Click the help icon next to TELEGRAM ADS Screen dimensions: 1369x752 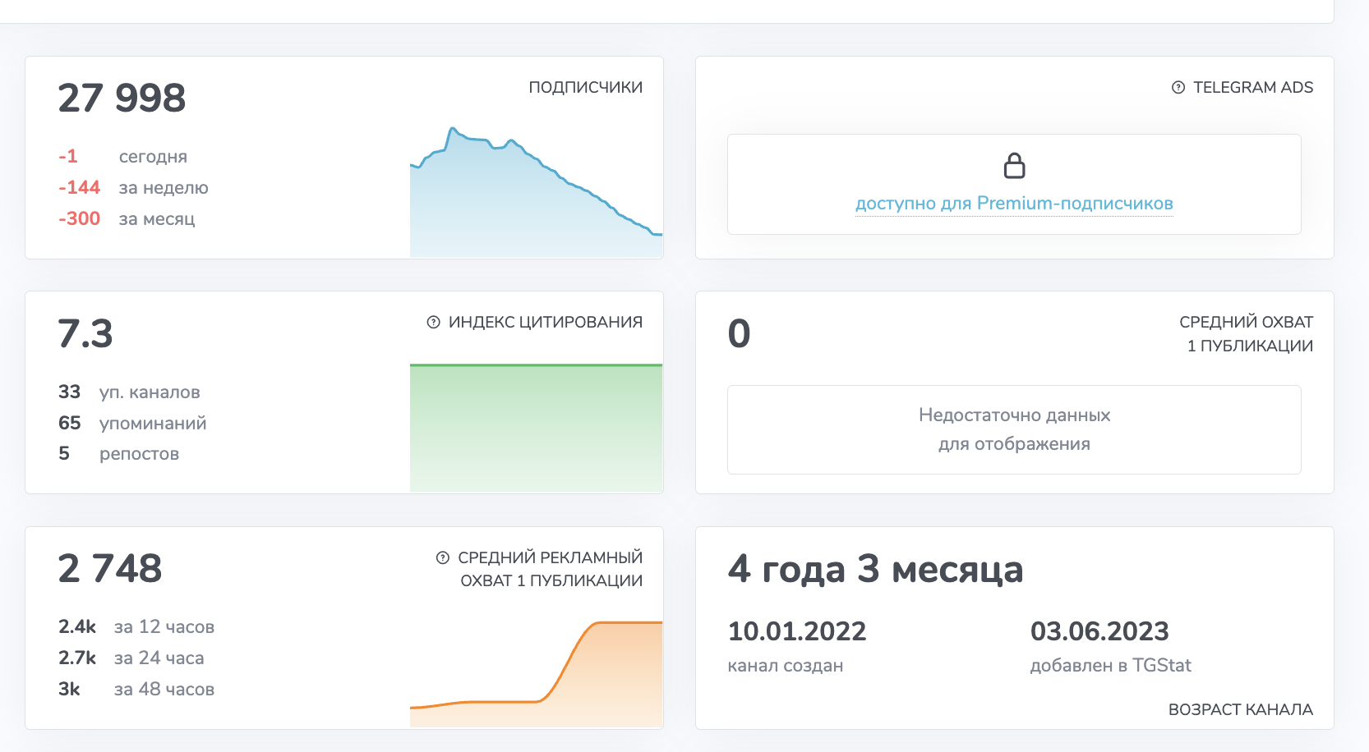[1178, 87]
